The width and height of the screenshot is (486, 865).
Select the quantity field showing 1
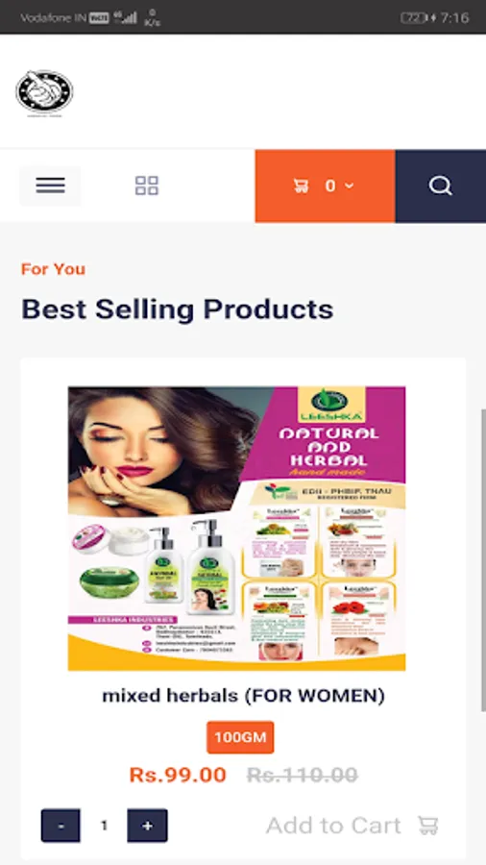click(x=104, y=826)
